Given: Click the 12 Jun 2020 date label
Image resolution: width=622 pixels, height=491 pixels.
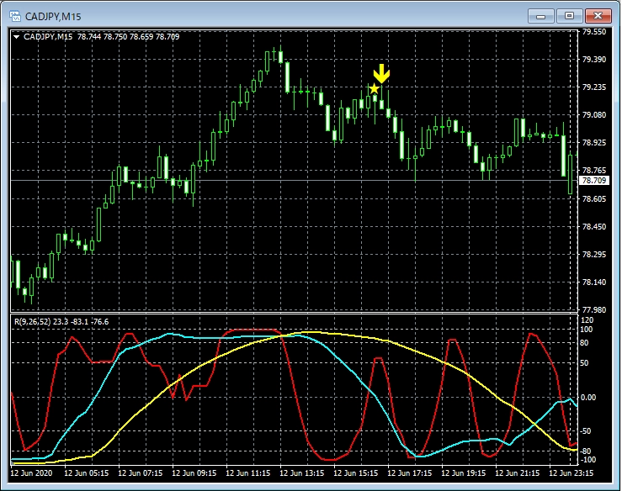Looking at the screenshot, I should 32,473.
